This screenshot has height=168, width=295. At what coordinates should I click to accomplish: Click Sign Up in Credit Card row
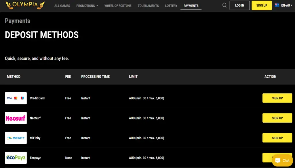(277, 98)
